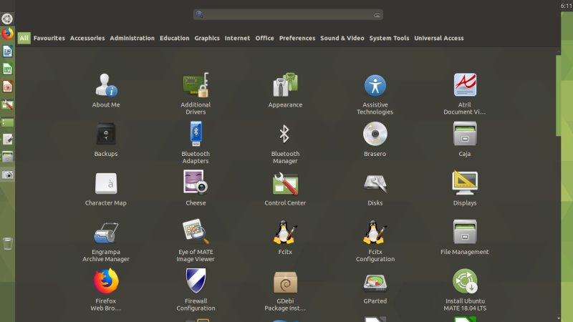
Task: Open the Control Center
Action: tap(285, 189)
